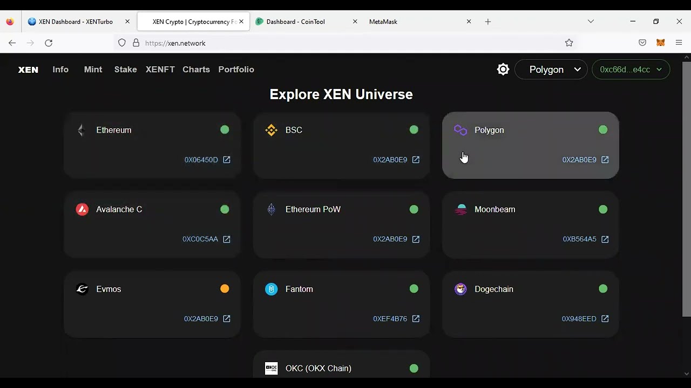Open the Polygon contract external link icon
Screen dimensions: 691x388
605,160
